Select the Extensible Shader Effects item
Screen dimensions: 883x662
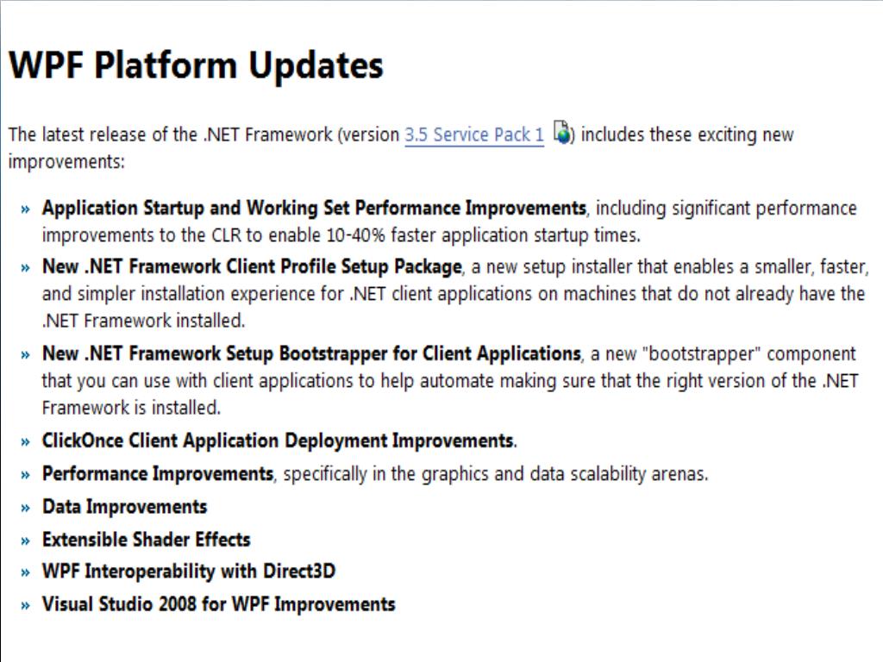click(x=147, y=540)
